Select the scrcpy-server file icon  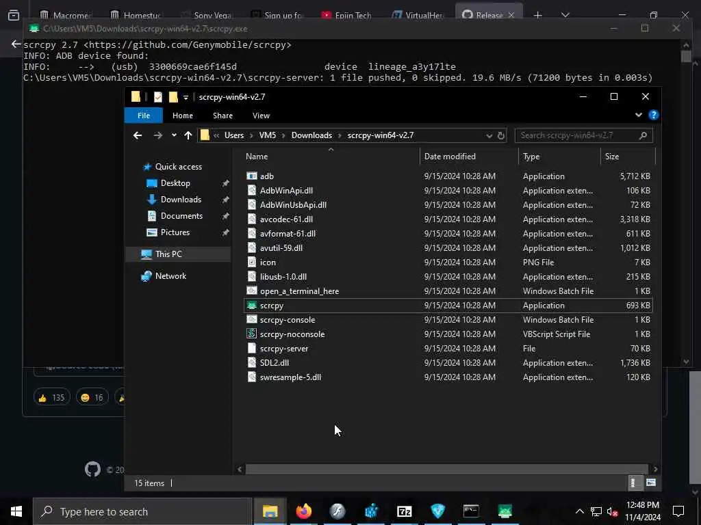click(x=252, y=348)
